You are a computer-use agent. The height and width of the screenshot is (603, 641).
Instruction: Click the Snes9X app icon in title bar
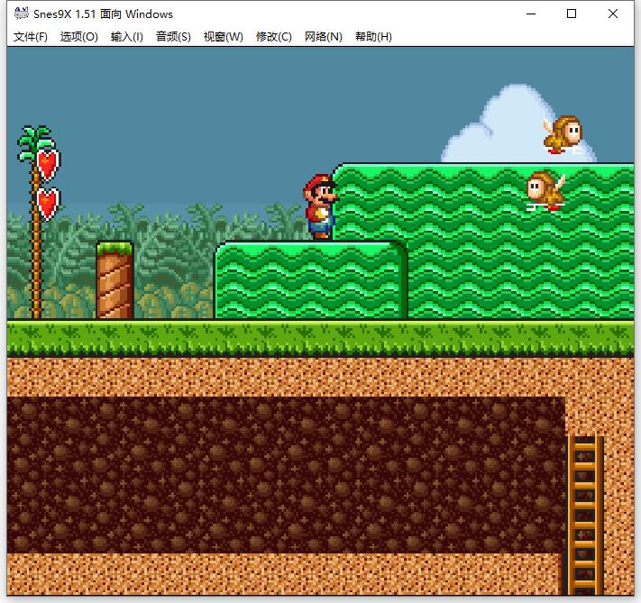(x=22, y=14)
